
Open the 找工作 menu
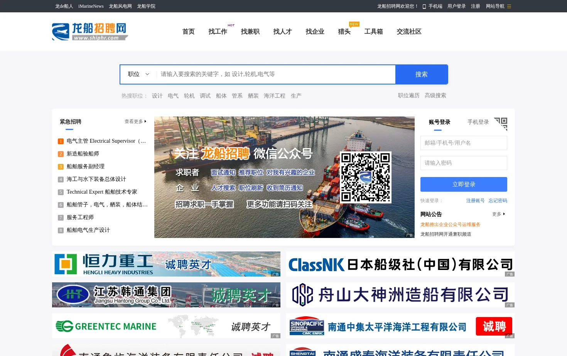(x=218, y=32)
